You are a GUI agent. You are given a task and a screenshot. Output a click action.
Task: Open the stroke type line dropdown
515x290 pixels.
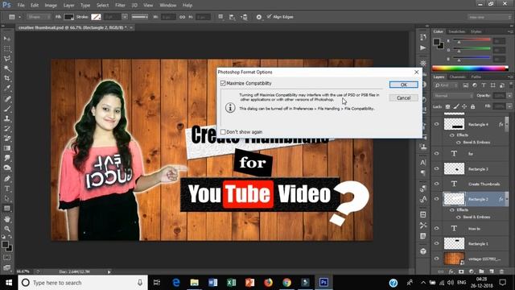(139, 17)
